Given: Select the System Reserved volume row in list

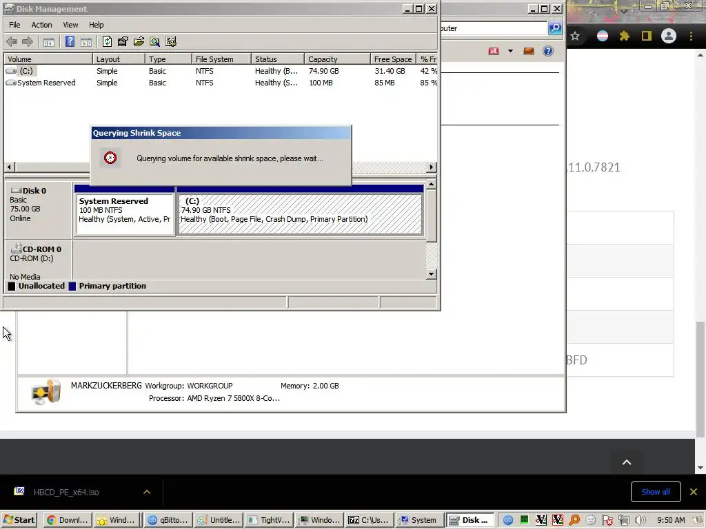Looking at the screenshot, I should point(221,83).
